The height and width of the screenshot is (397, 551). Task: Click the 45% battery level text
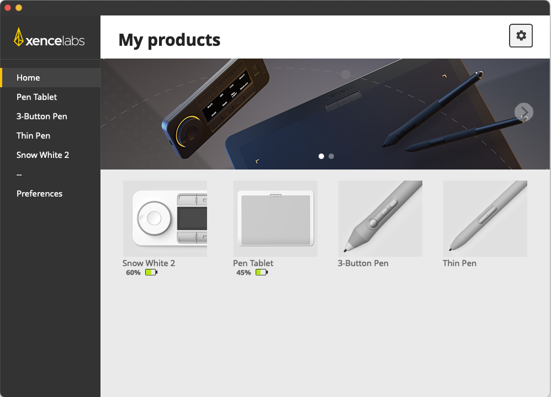(x=243, y=273)
